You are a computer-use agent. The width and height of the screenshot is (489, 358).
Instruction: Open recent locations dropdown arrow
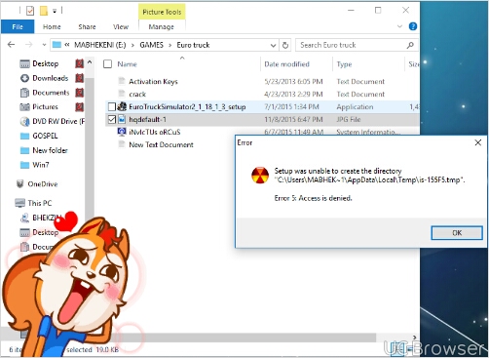44,45
